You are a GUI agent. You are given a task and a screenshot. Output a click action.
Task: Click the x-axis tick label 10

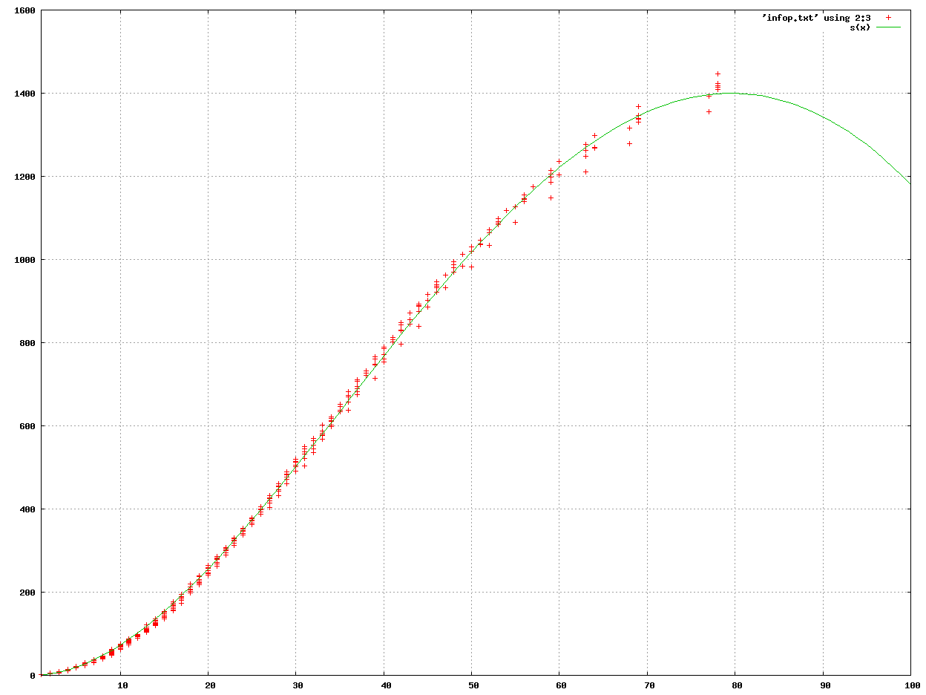click(x=121, y=685)
